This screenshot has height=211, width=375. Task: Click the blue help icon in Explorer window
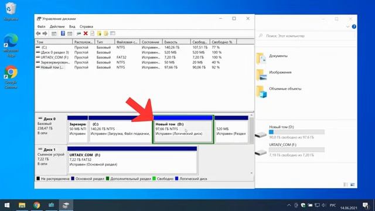pos(354,26)
